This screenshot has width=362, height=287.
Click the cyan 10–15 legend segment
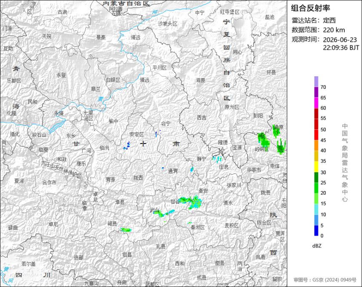click(316, 209)
